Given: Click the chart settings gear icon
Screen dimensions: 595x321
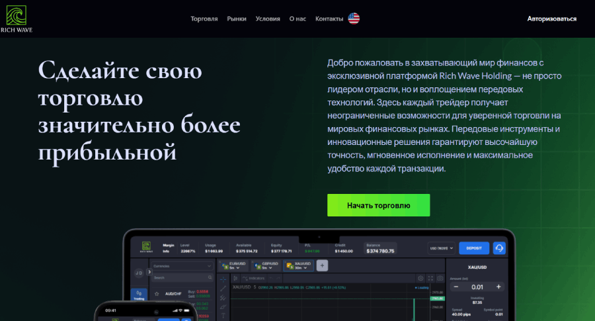Looking at the screenshot, I should click(420, 278).
